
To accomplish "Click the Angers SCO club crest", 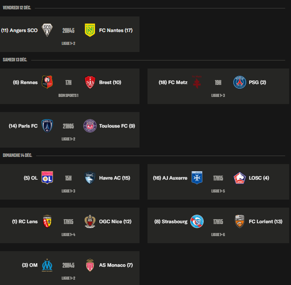I will click(x=47, y=30).
